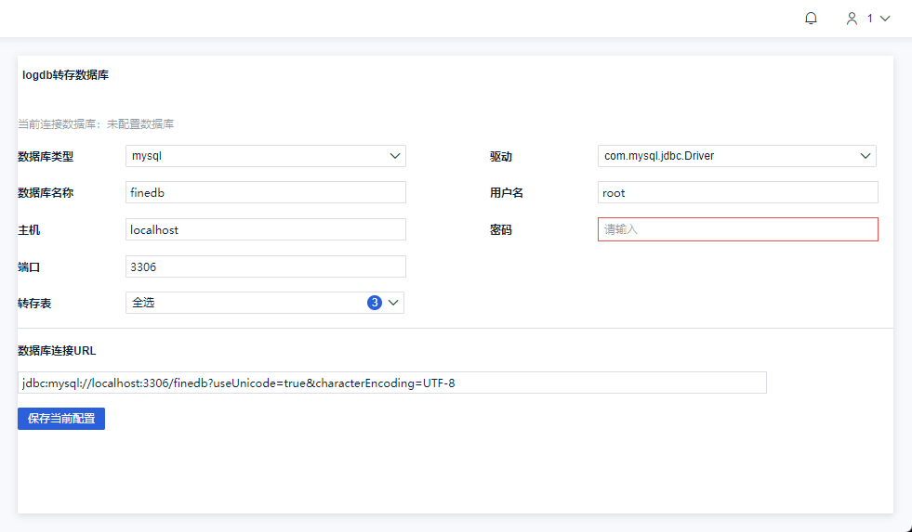The image size is (912, 532).
Task: Click the 主机 field containing localhost
Action: point(265,229)
